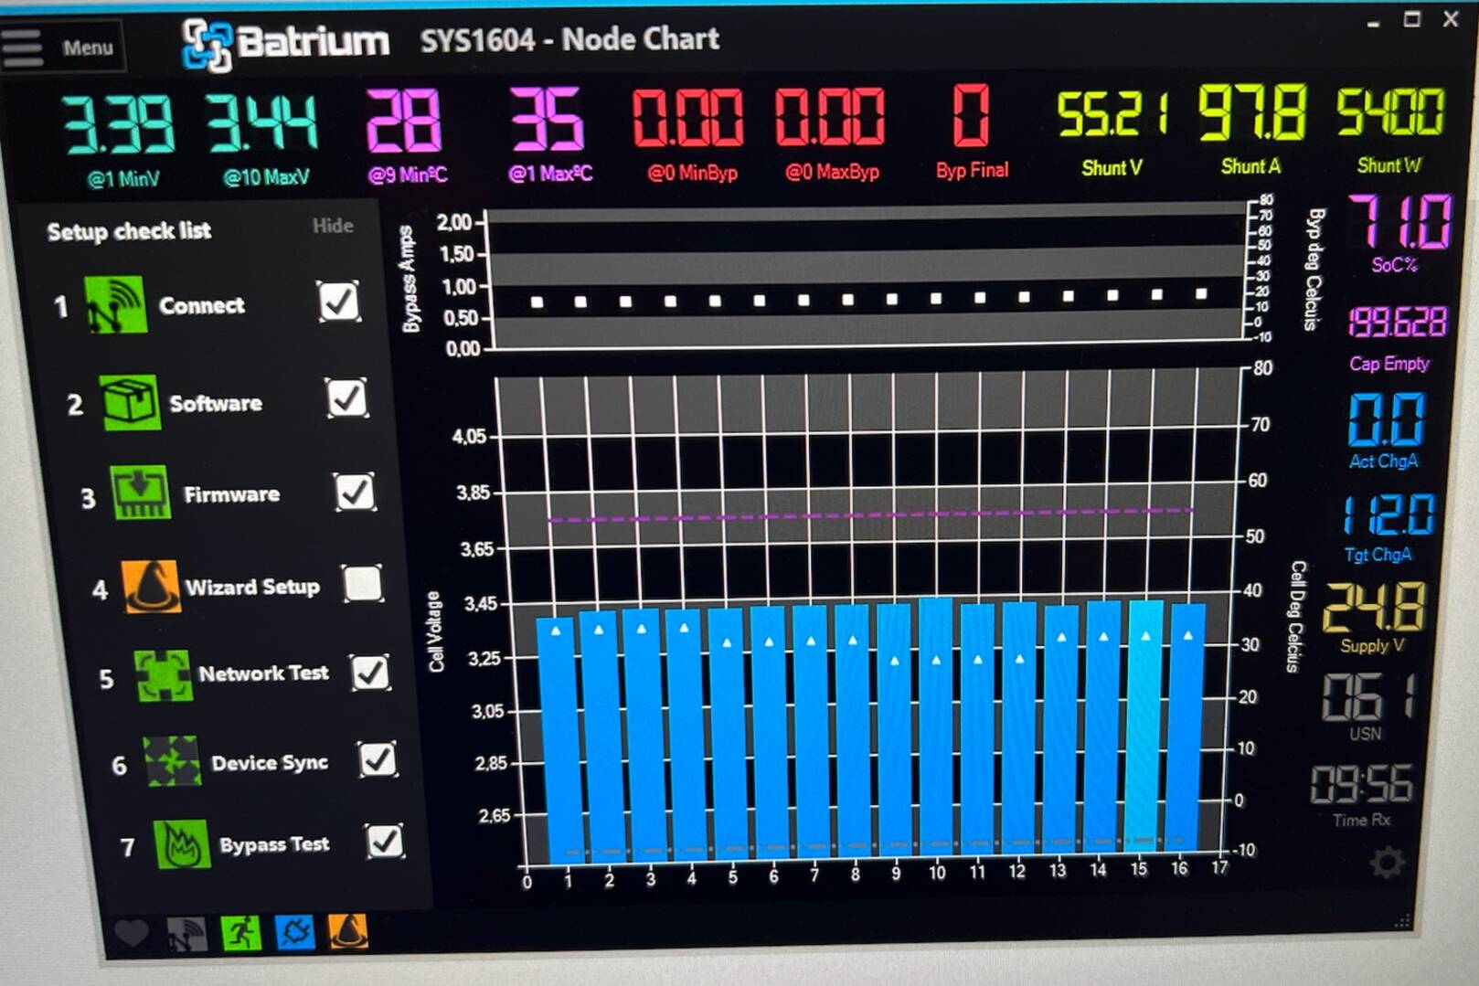
Task: Click the SoC% 71.0 readout
Action: point(1396,223)
